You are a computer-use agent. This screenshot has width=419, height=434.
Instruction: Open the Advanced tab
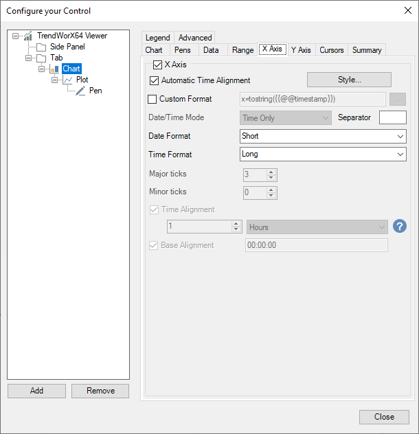195,38
